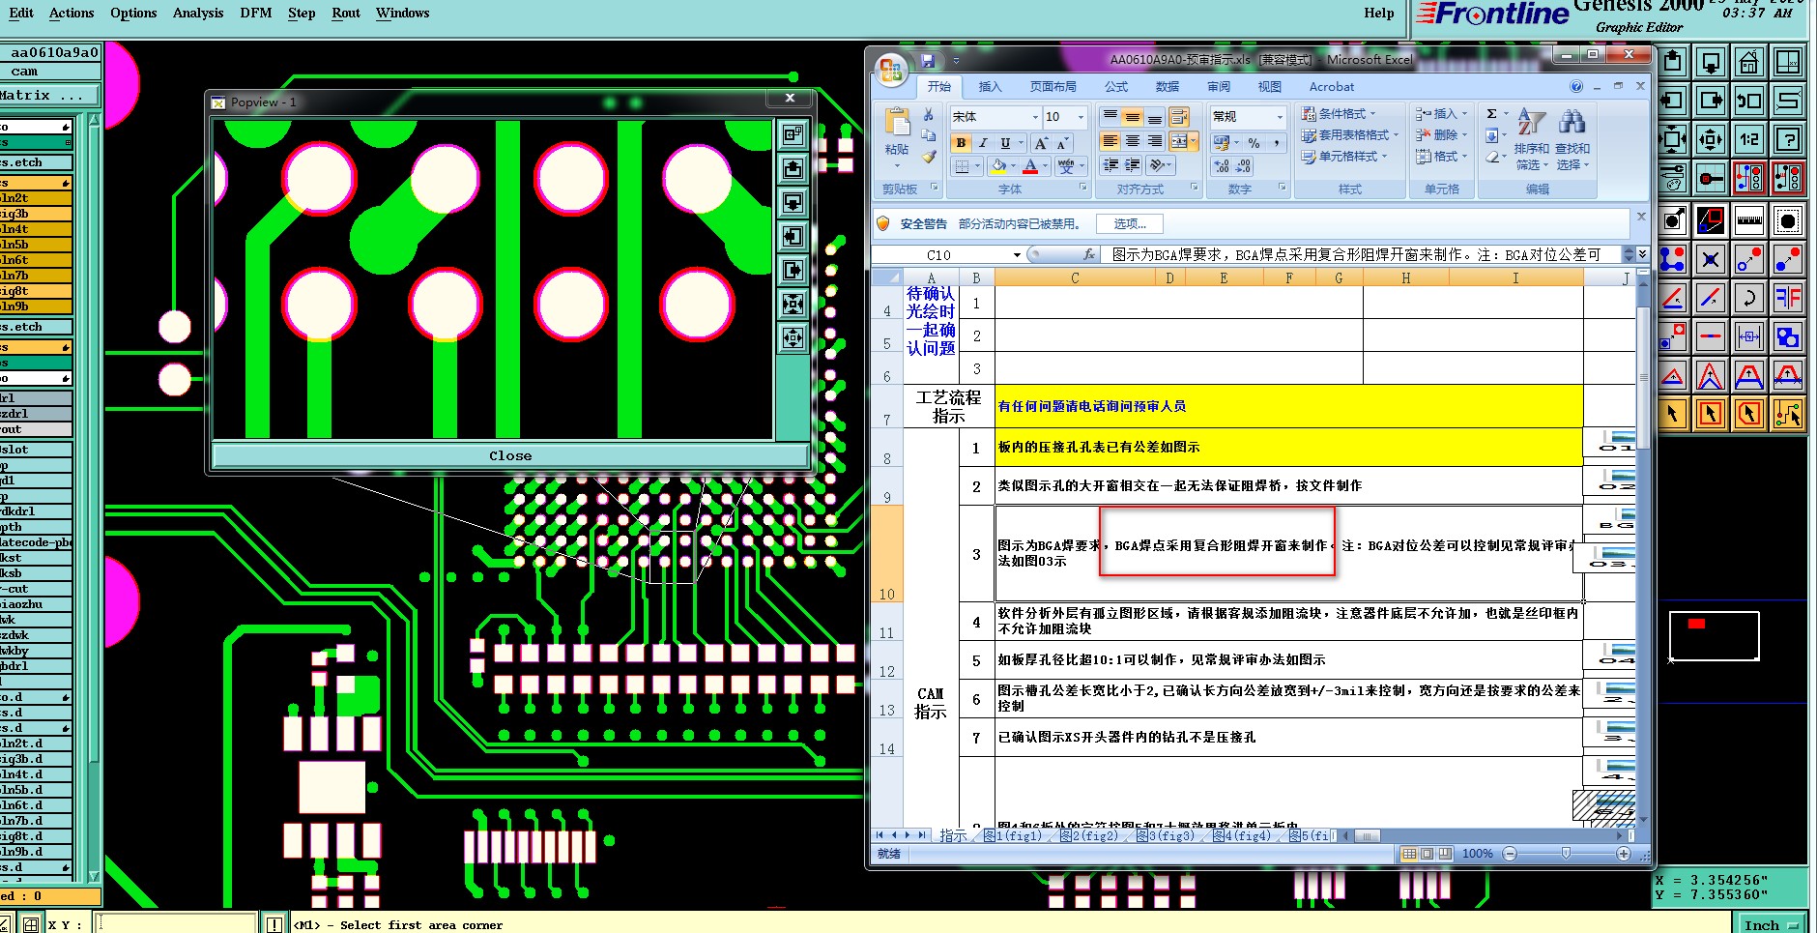Click the pan all-directions icon
Screen dimensions: 1817x933
pyautogui.click(x=1710, y=139)
